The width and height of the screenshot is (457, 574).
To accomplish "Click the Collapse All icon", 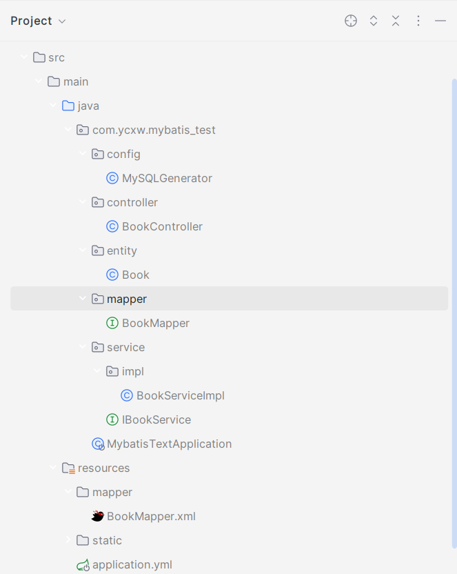I will pyautogui.click(x=396, y=21).
